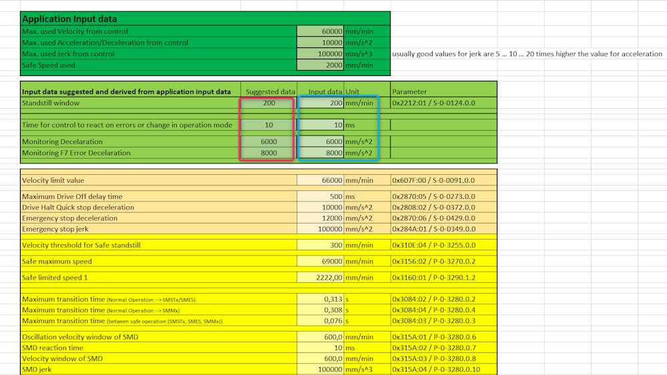The width and height of the screenshot is (667, 375).
Task: Click the 'SMD jerk' row label
Action: 37,370
